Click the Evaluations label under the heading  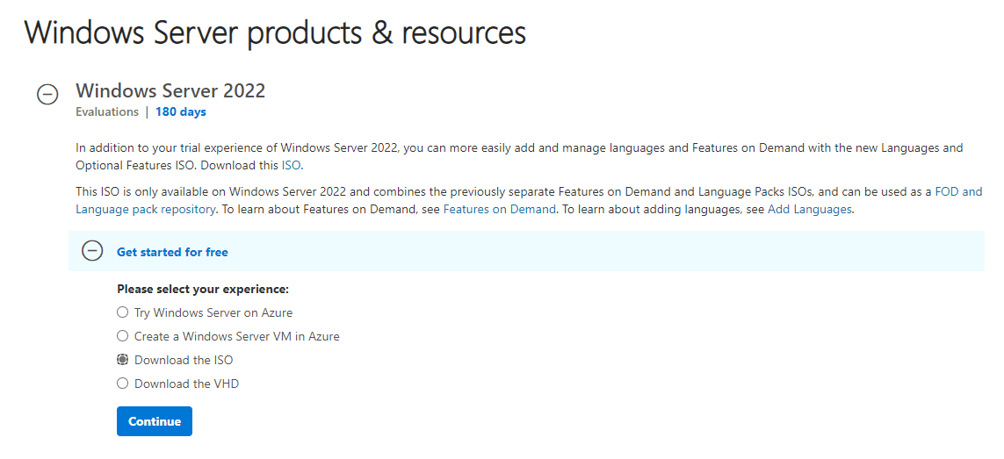tap(107, 111)
